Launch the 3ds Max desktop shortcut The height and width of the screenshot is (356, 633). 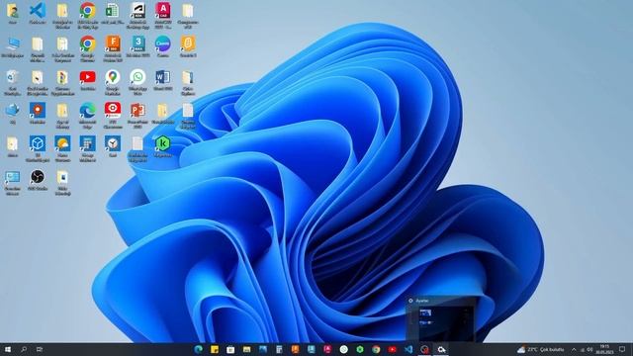(x=137, y=46)
